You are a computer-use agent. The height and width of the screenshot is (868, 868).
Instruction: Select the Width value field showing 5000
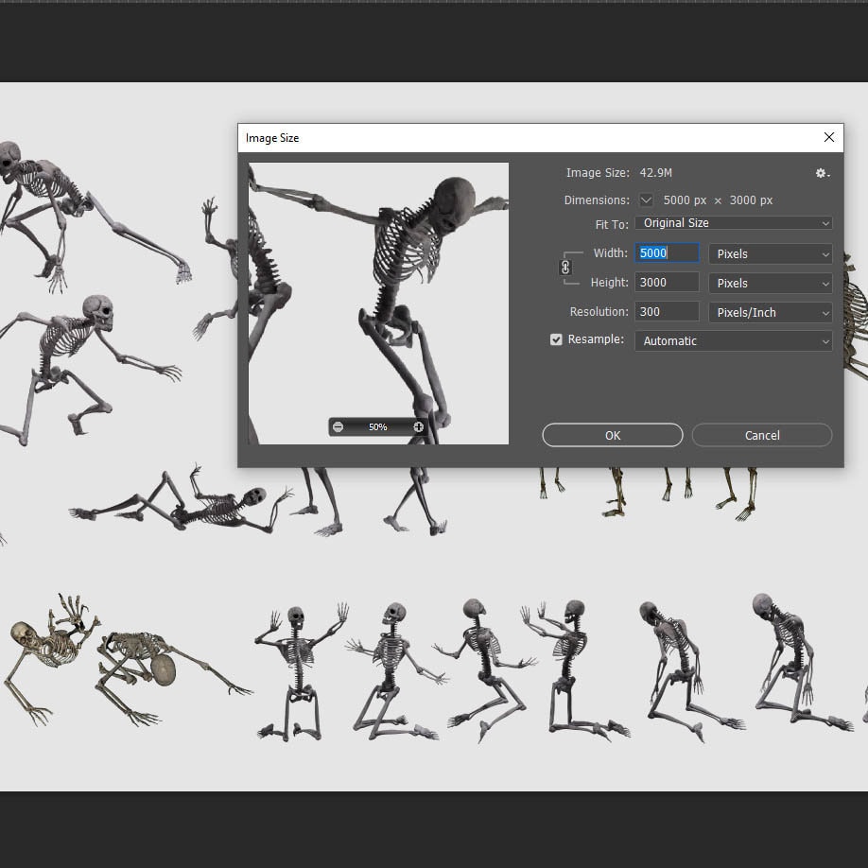(667, 252)
